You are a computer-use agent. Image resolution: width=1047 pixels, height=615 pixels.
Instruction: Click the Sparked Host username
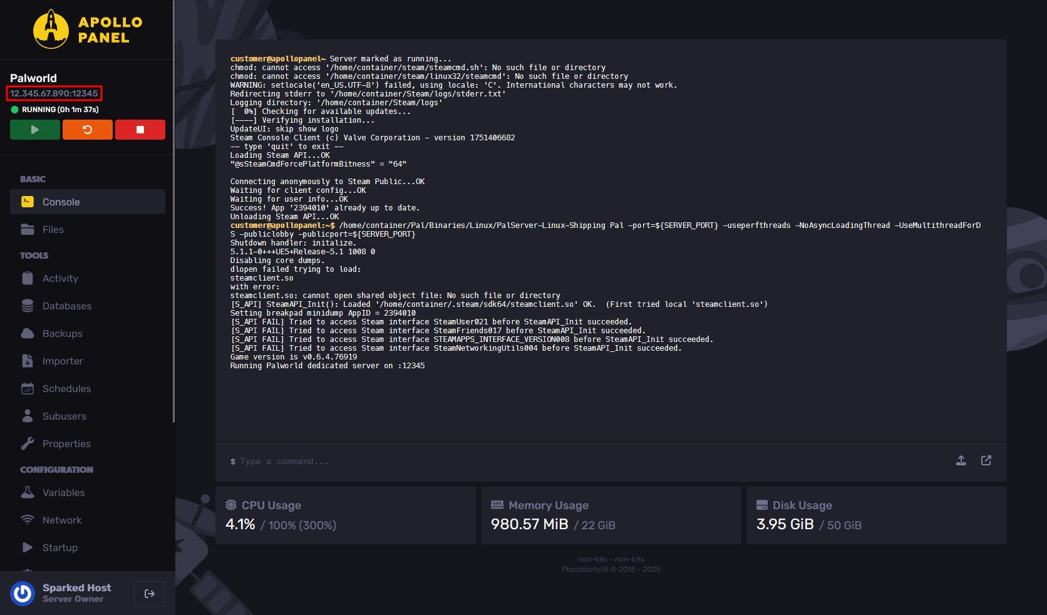coord(76,587)
